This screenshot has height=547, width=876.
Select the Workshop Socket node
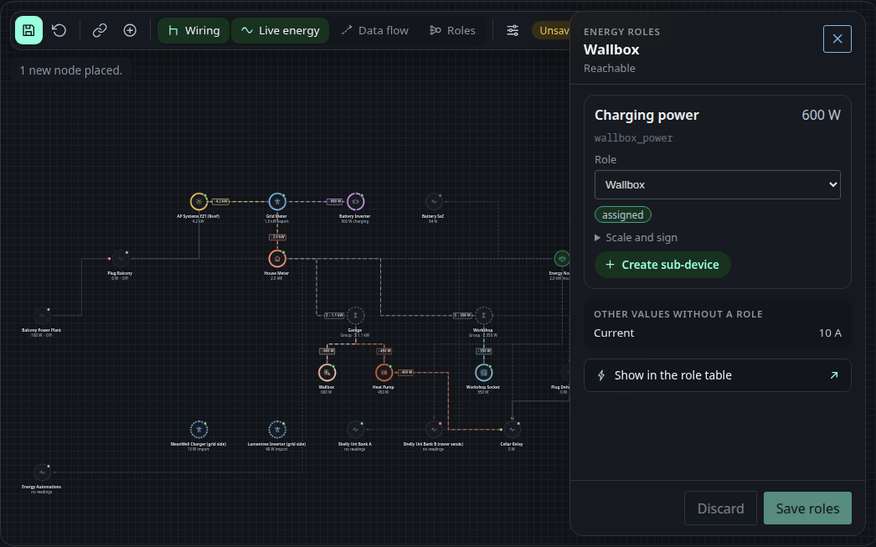(x=484, y=373)
